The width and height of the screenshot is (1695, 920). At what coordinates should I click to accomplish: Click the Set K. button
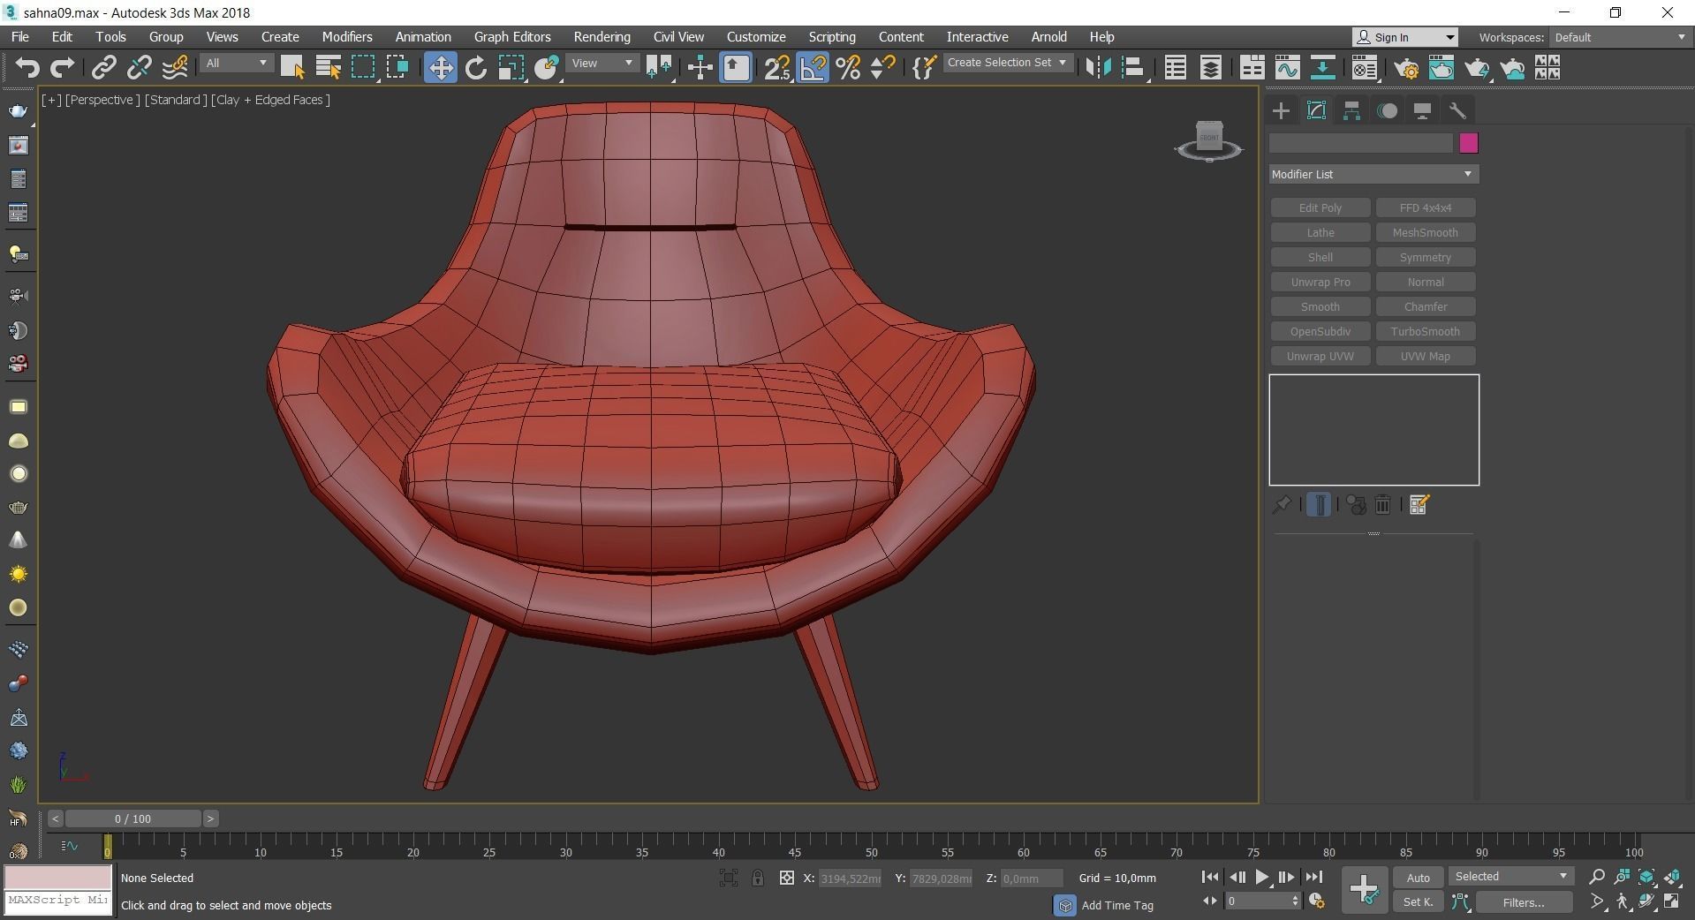[1419, 902]
